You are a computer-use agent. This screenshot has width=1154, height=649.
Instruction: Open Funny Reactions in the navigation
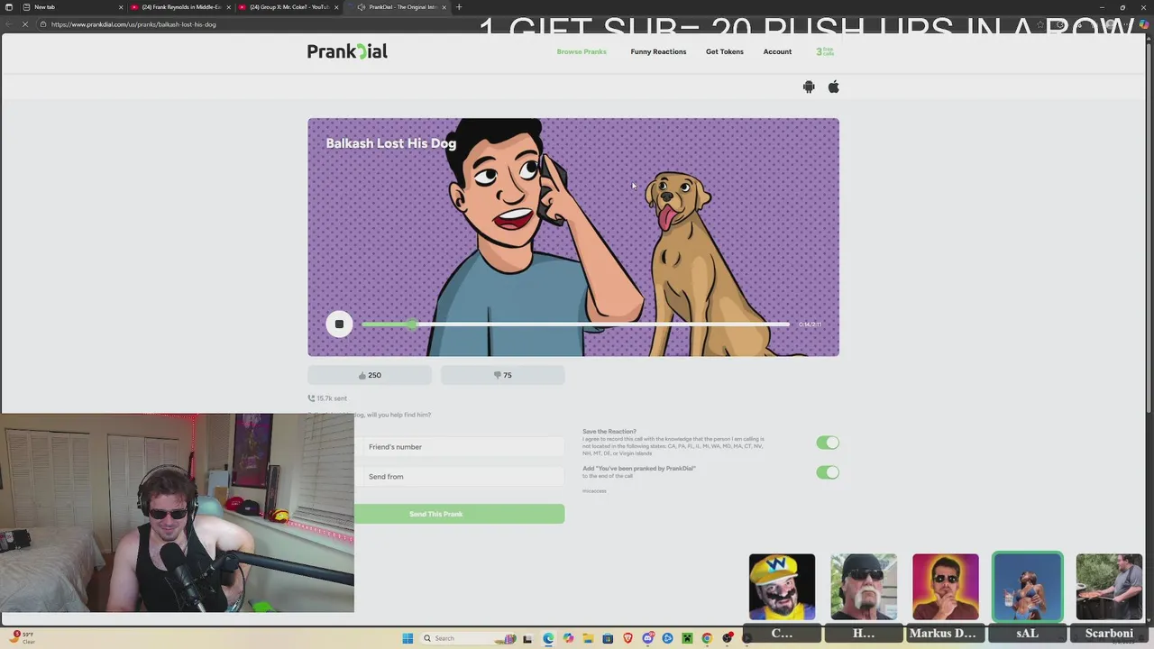tap(658, 51)
